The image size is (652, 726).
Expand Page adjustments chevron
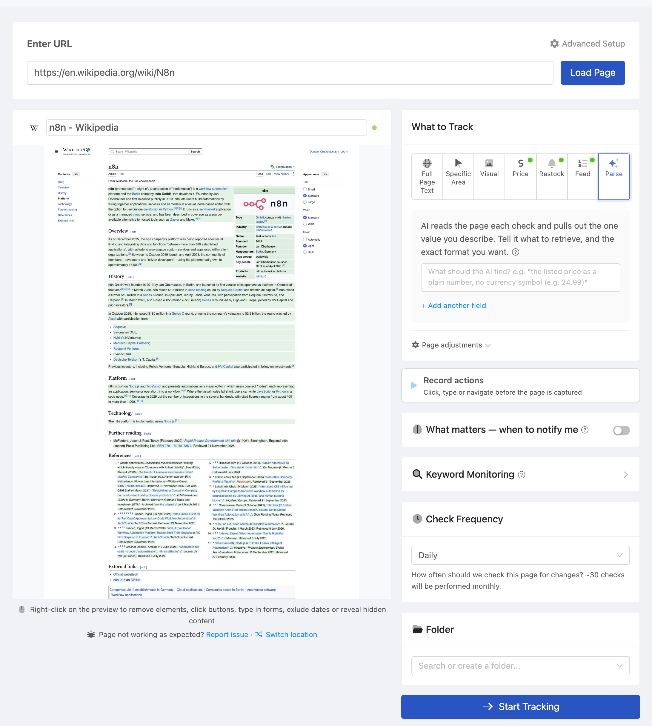(488, 345)
